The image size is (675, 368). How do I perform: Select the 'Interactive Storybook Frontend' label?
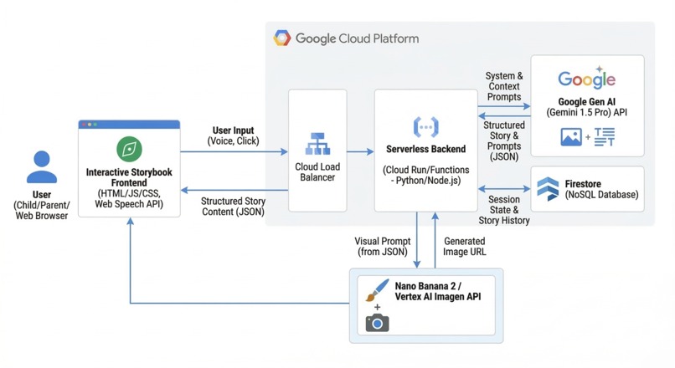click(x=129, y=177)
